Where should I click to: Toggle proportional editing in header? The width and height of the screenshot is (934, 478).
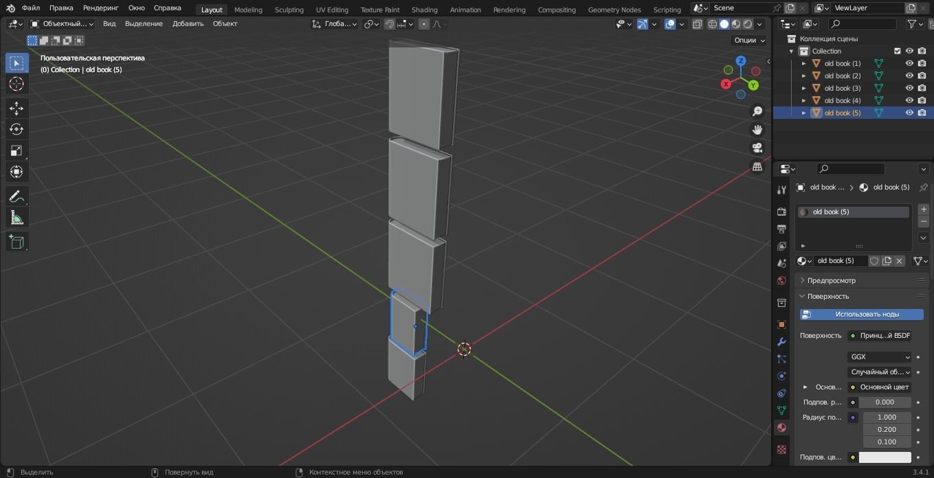coord(424,24)
